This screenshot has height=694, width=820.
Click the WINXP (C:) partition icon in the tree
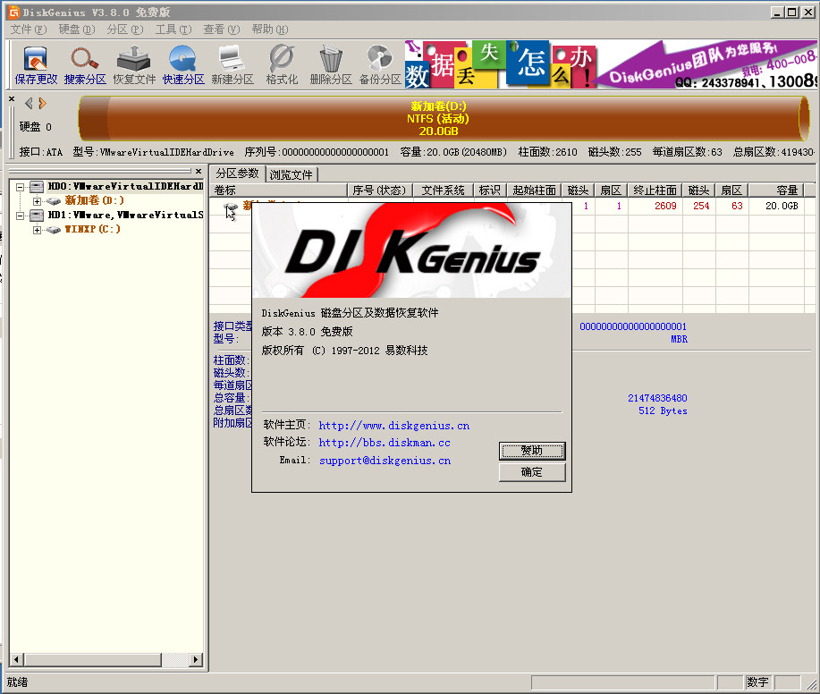[x=54, y=230]
